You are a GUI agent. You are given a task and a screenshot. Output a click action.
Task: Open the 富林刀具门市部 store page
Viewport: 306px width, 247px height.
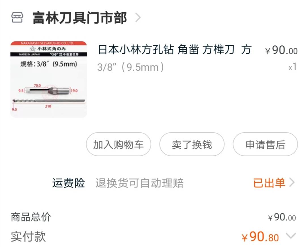80,18
